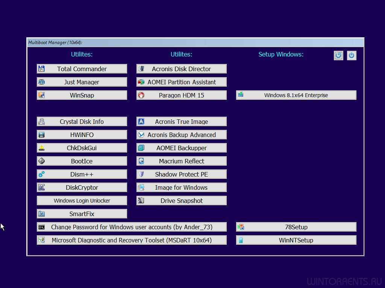Start Windows 8.1x64 Enterprise setup
385x288 pixels.
[x=296, y=95]
